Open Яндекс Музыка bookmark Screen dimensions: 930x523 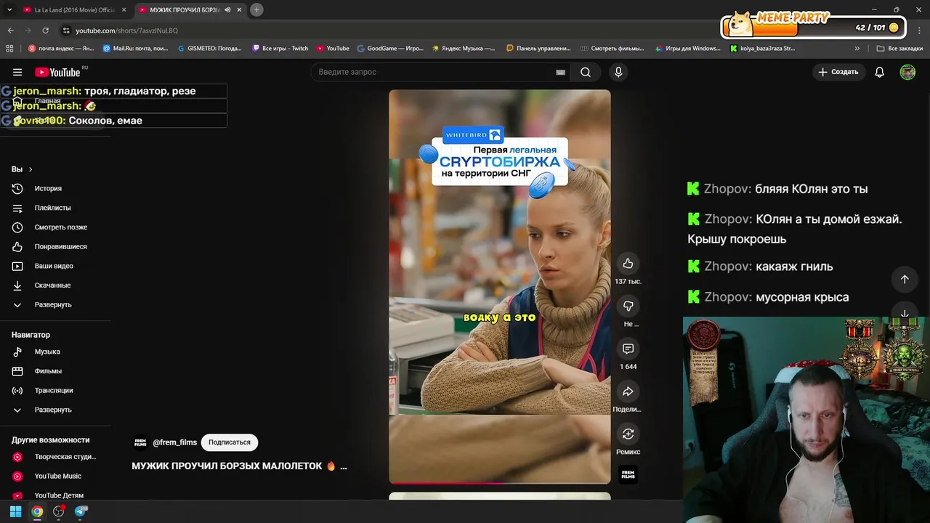(x=464, y=49)
